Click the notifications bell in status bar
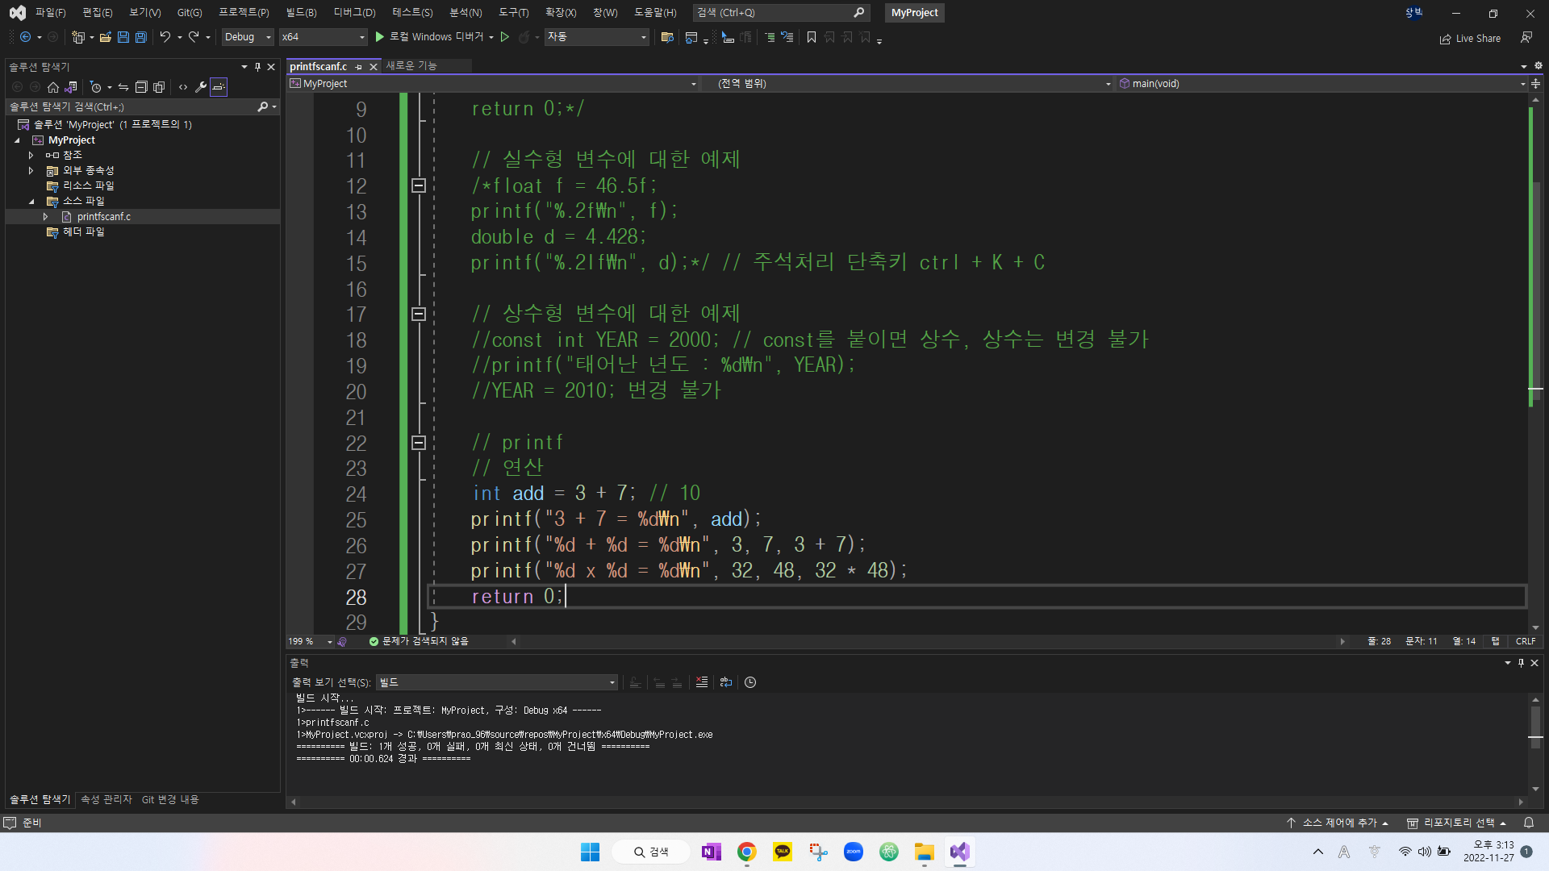This screenshot has width=1549, height=871. (1529, 823)
